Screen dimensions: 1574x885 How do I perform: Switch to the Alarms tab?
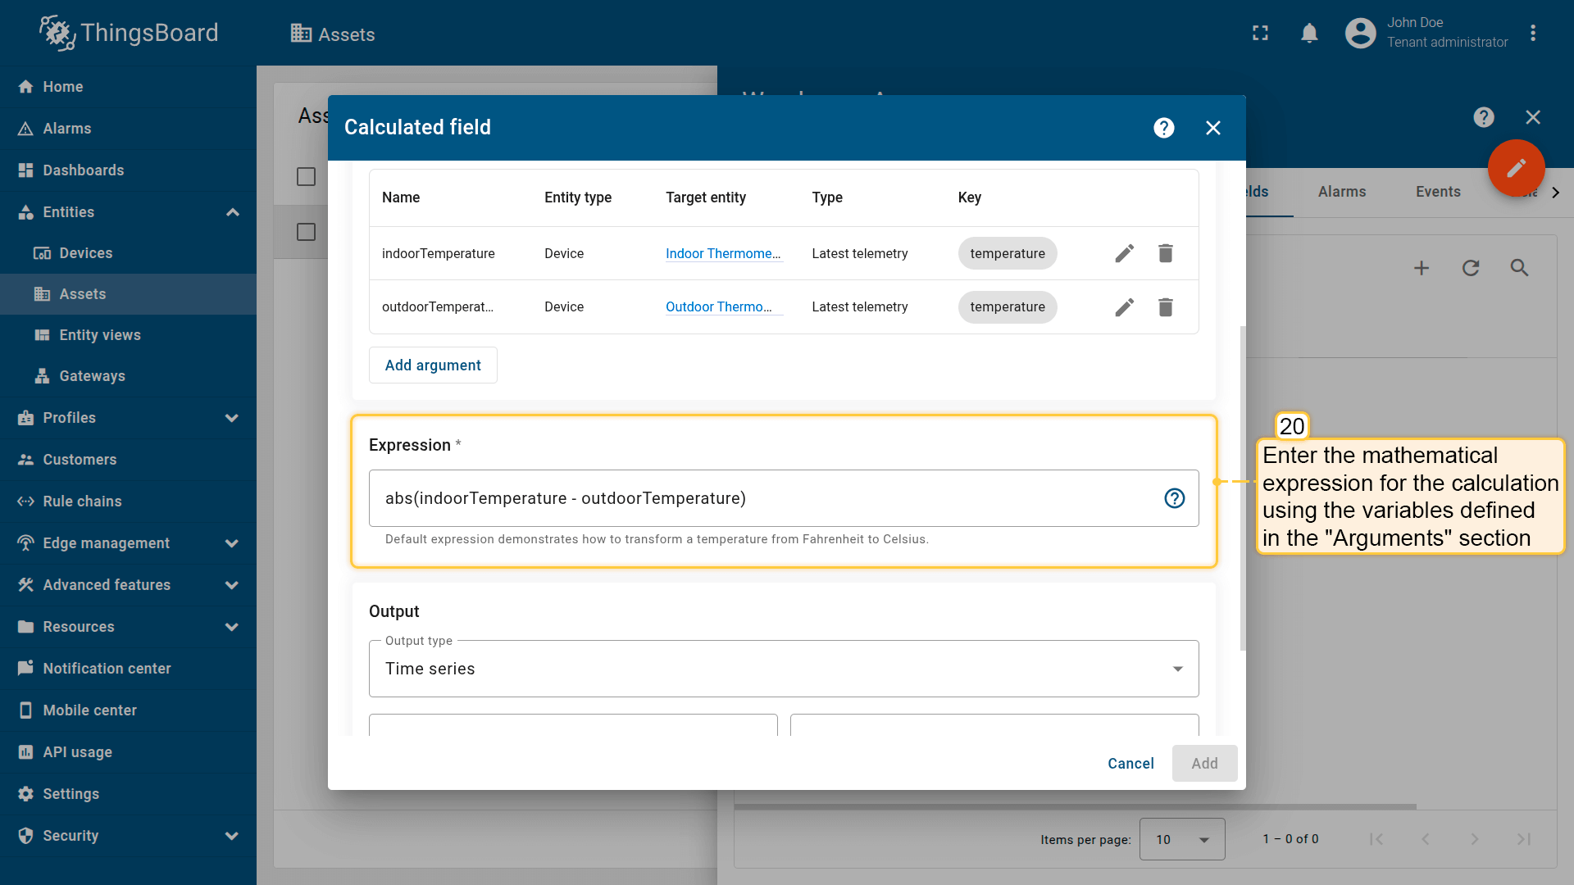1341,192
